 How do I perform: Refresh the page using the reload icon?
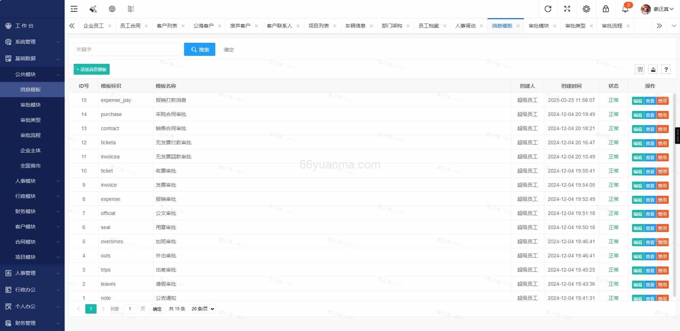[548, 9]
